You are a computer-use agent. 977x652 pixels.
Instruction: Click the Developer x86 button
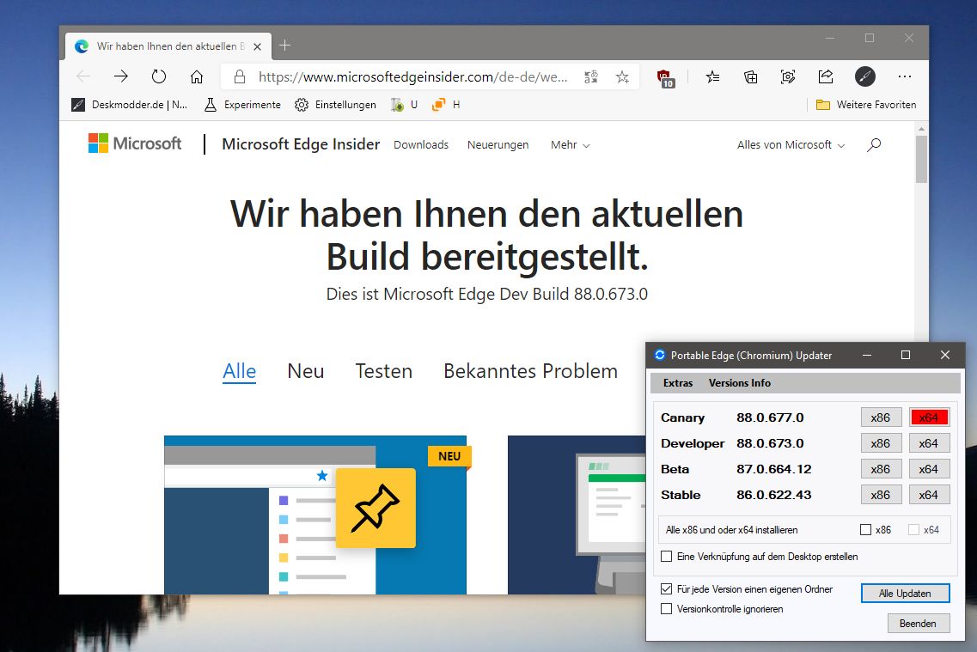(x=881, y=443)
